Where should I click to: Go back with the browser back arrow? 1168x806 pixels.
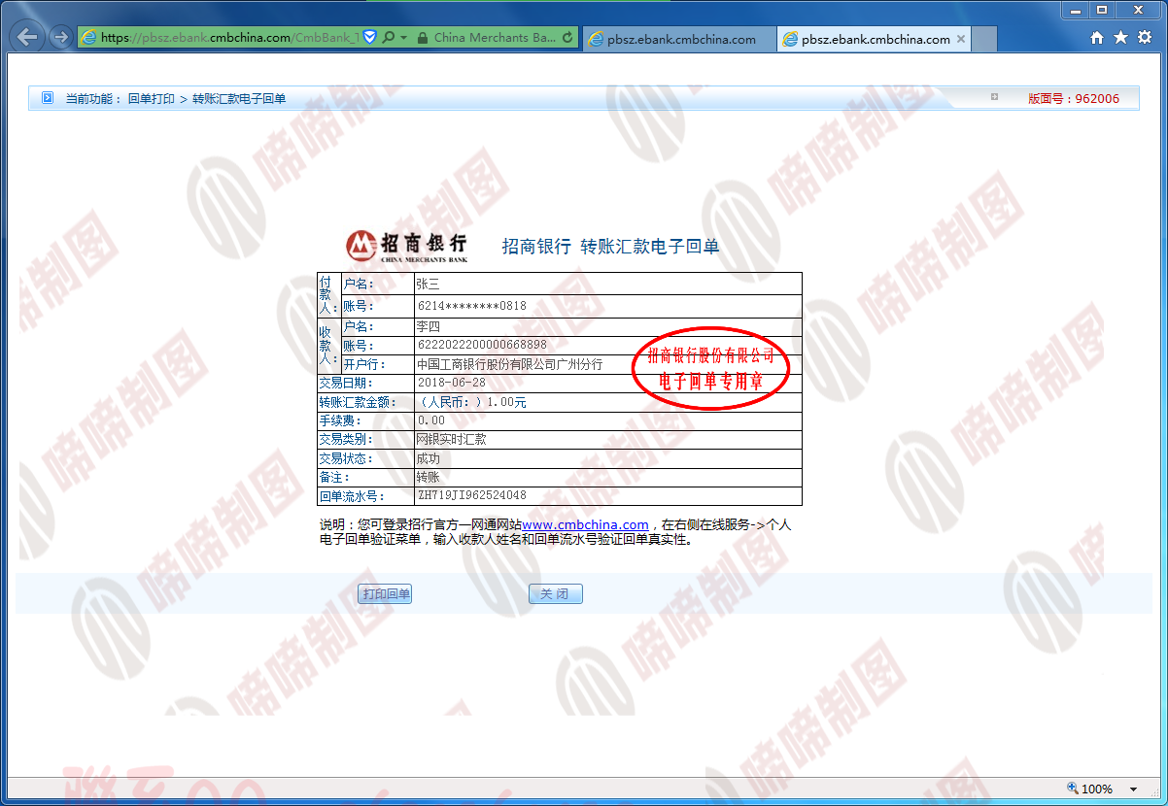pyautogui.click(x=28, y=38)
